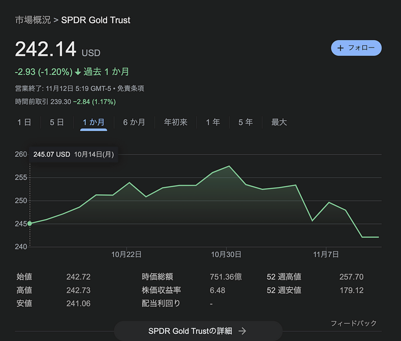The width and height of the screenshot is (401, 341).
Task: Click the 260 y-axis label
Action: (21, 154)
